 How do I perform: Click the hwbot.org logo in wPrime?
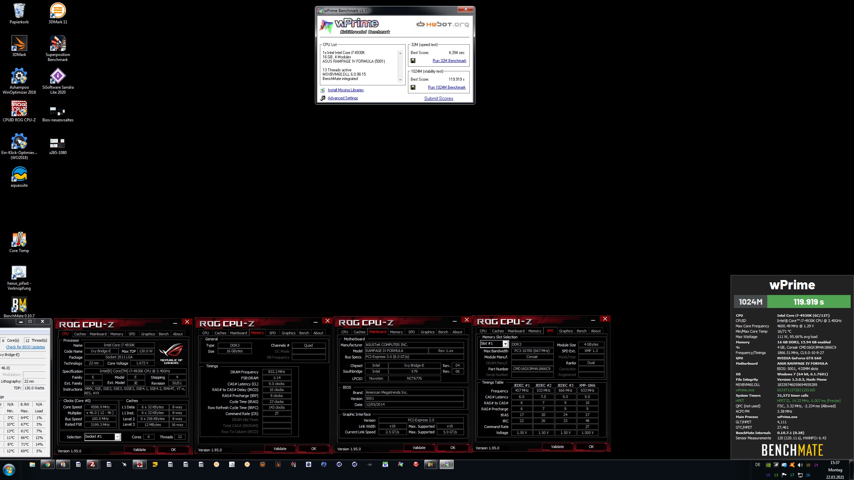click(x=442, y=24)
